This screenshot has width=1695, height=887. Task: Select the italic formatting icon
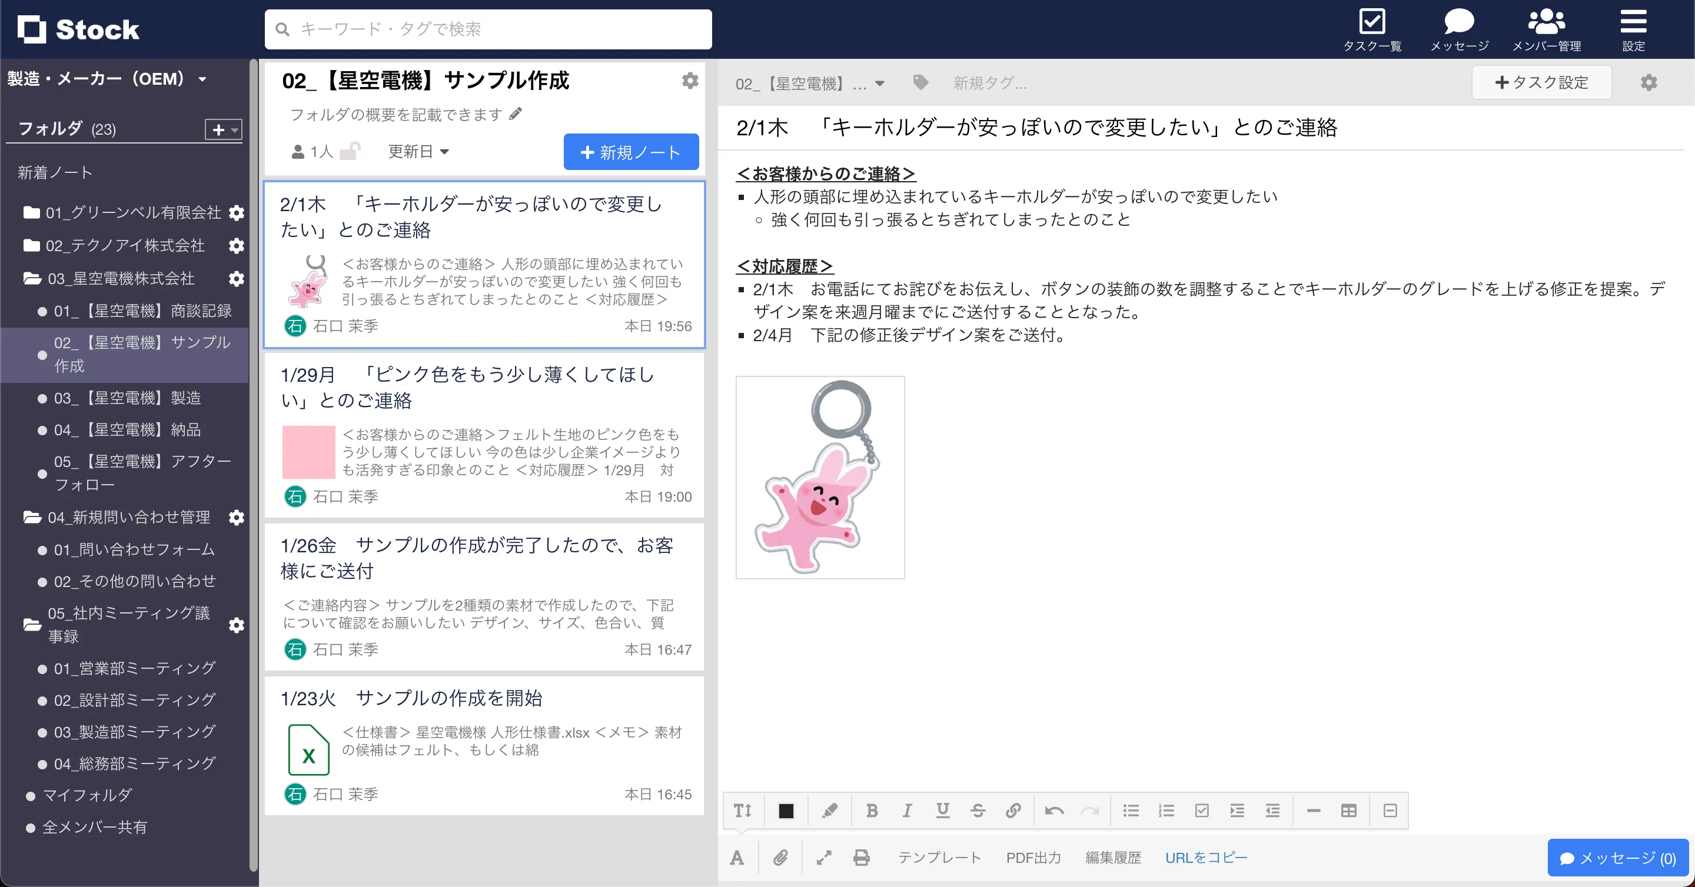pyautogui.click(x=908, y=810)
